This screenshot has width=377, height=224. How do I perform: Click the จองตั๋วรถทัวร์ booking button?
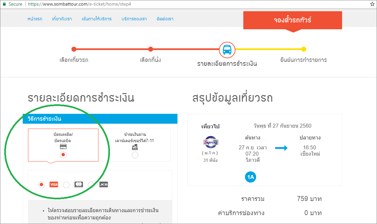tap(292, 20)
